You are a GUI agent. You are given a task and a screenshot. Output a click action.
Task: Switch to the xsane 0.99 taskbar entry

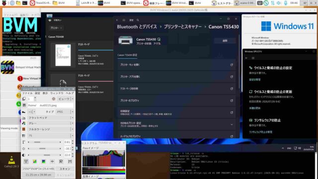(245, 3)
